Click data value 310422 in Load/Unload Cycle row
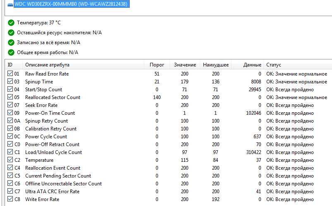The image size is (332, 206). 254,152
